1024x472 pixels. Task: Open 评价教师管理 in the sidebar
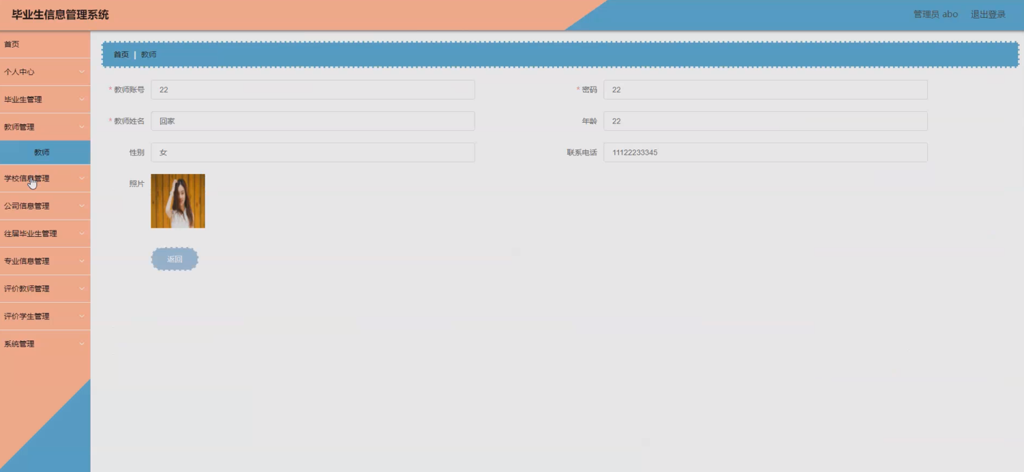(x=45, y=289)
